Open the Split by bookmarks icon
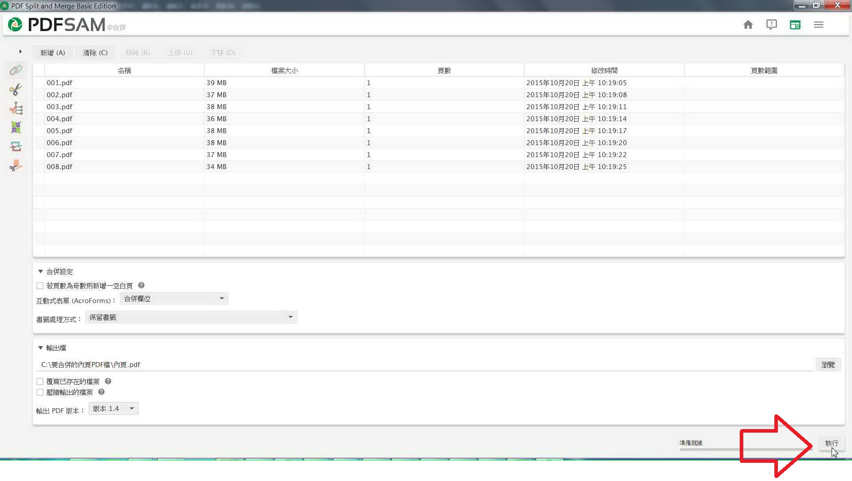Image resolution: width=852 pixels, height=481 pixels. click(x=16, y=109)
